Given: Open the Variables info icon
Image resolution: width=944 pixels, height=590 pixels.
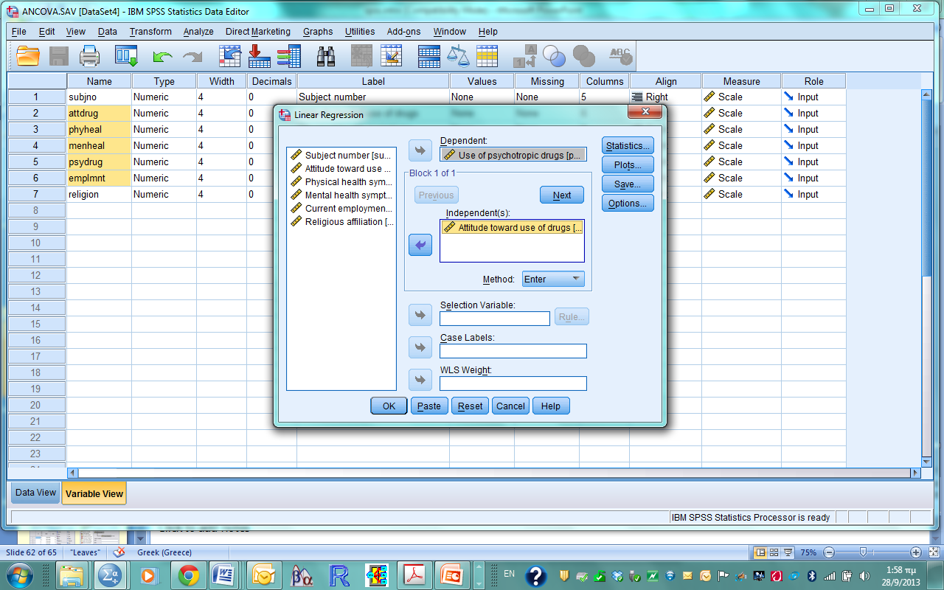Looking at the screenshot, I should tap(288, 56).
